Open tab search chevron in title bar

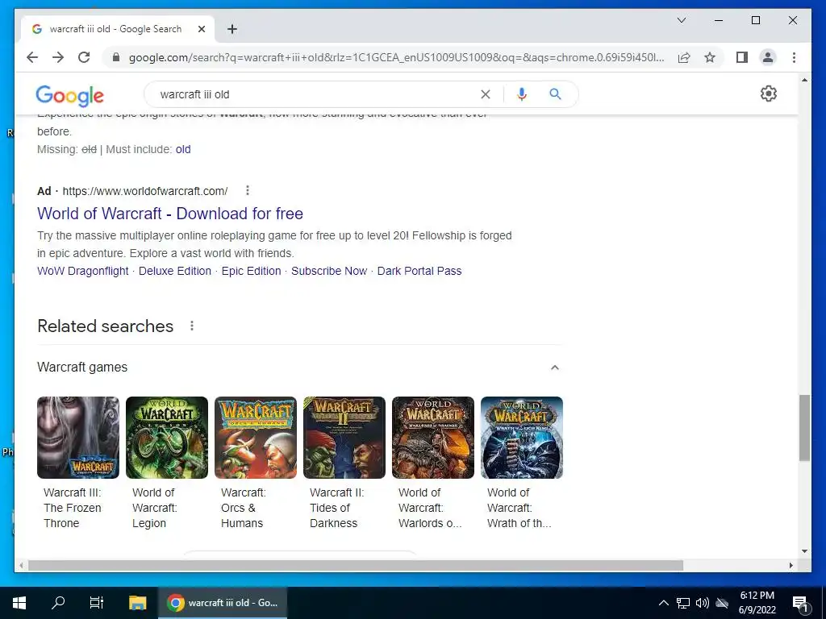tap(681, 20)
